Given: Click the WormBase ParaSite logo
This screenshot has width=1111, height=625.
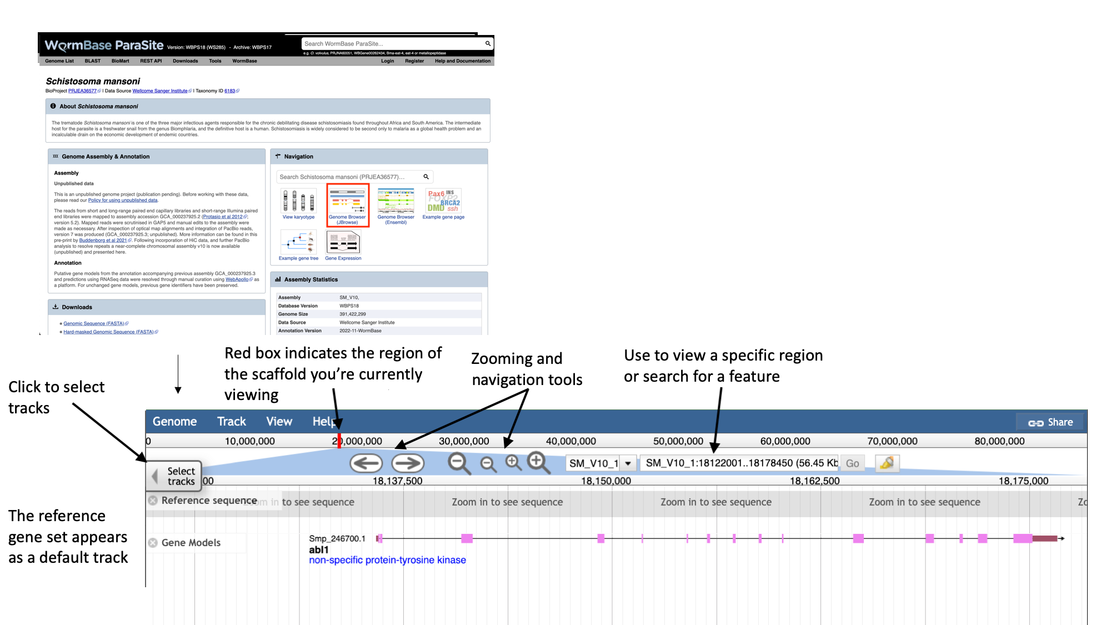Looking at the screenshot, I should [x=104, y=45].
